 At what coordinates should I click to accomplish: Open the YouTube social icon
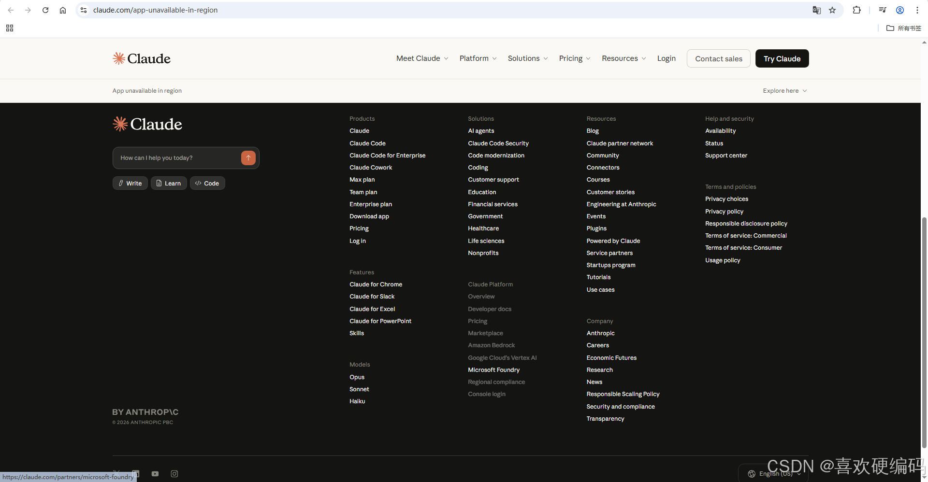pos(155,474)
